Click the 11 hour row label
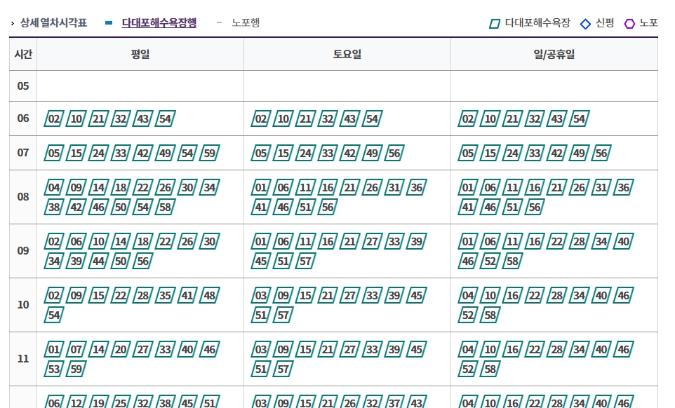Image resolution: width=675 pixels, height=408 pixels. (23, 358)
